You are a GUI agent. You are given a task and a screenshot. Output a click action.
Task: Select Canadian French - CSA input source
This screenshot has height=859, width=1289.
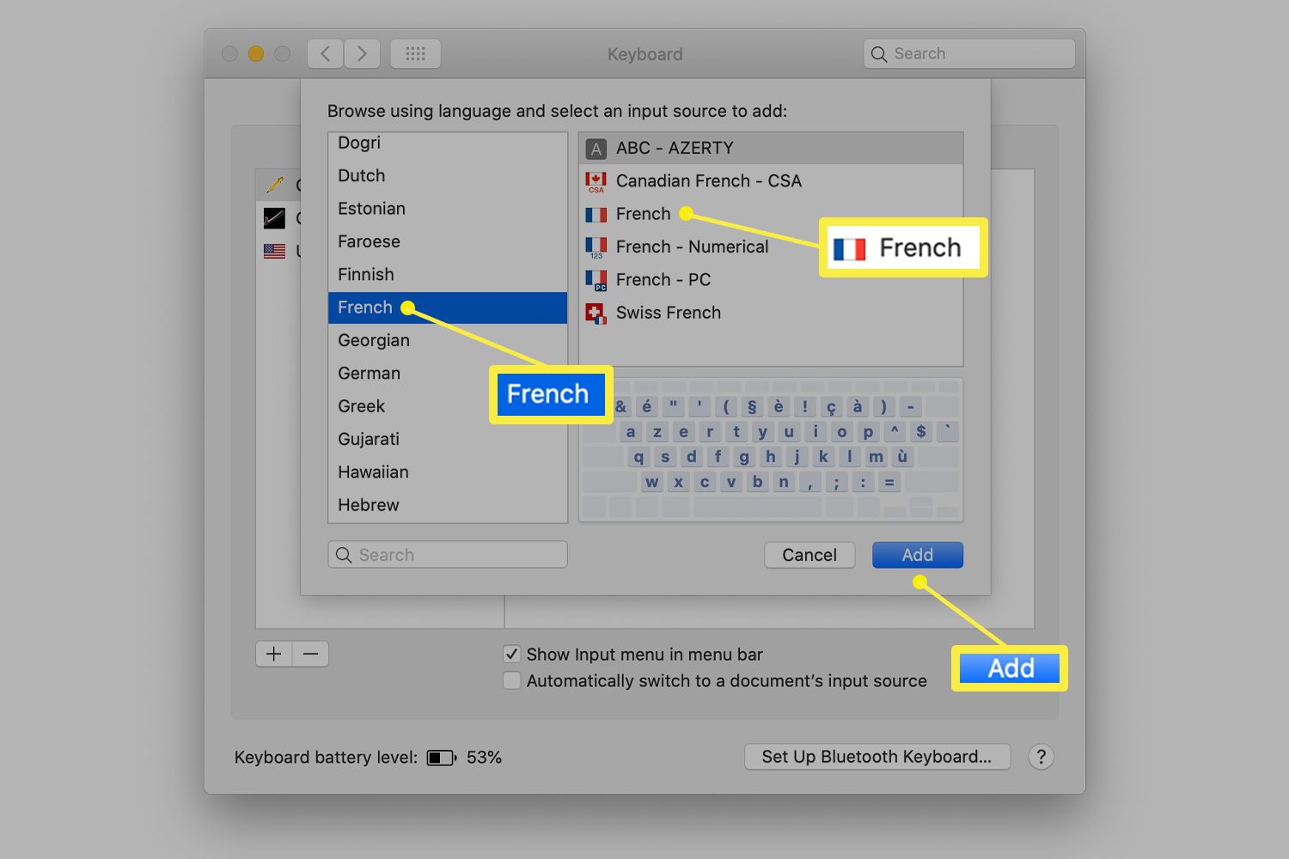(x=771, y=180)
